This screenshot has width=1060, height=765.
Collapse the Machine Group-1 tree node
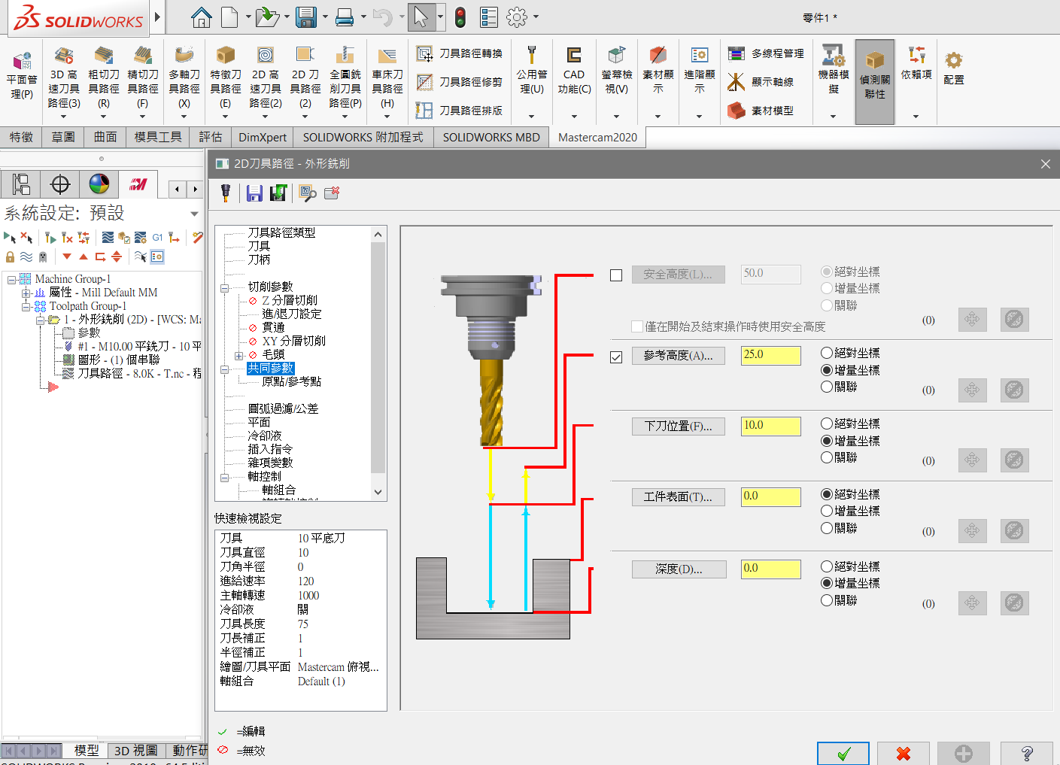coord(11,279)
